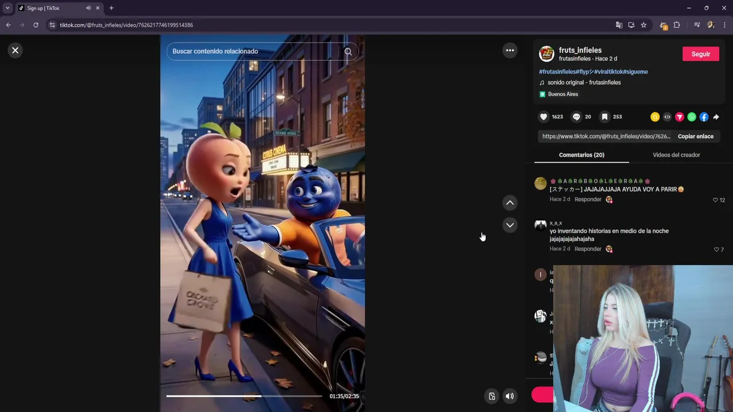Open the Chrome three-dot menu
Viewport: 733px width, 412px height.
coord(724,25)
